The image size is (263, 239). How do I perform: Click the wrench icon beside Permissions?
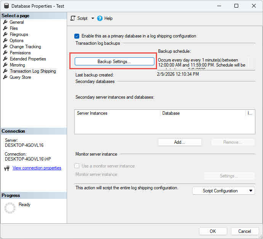5,52
